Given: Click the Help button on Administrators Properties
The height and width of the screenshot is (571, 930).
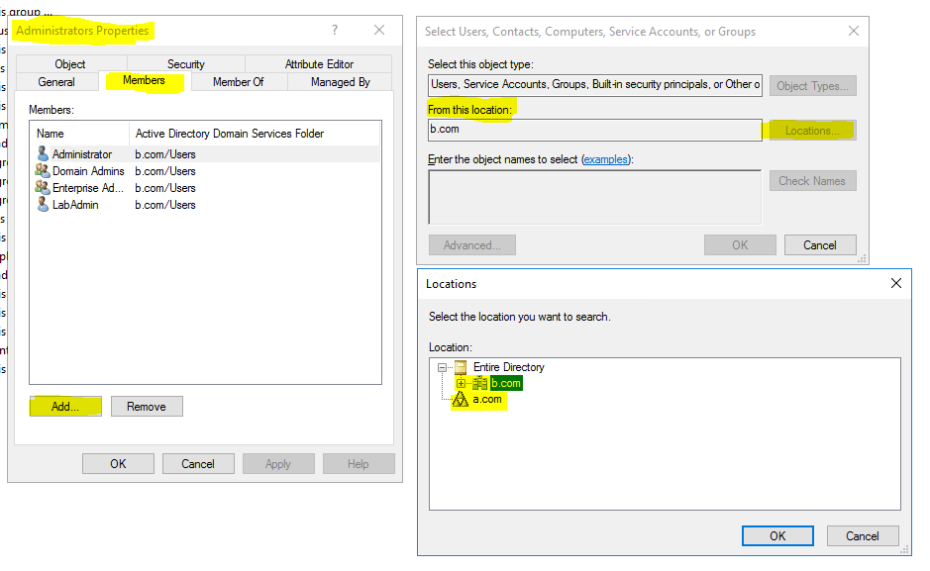Looking at the screenshot, I should click(x=359, y=463).
